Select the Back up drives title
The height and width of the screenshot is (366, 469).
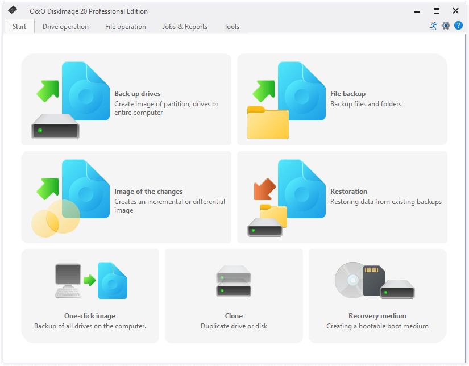[x=138, y=94]
